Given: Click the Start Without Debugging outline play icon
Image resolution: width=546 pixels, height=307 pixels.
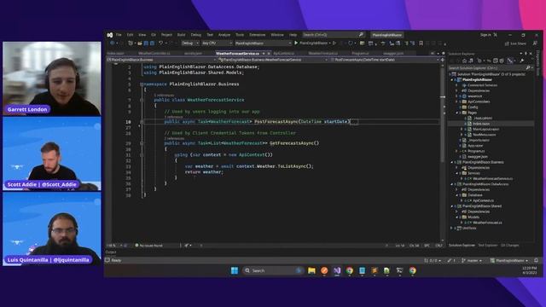Looking at the screenshot, I should pyautogui.click(x=334, y=43).
